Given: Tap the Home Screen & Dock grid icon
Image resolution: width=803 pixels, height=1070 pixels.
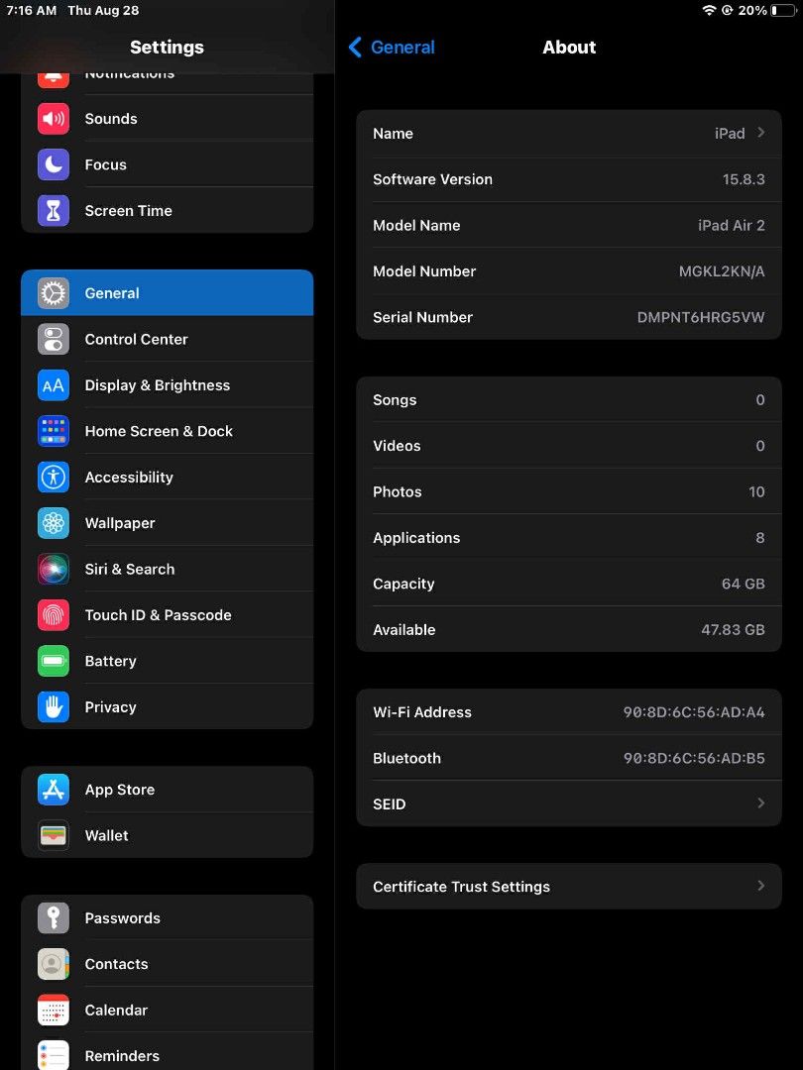Looking at the screenshot, I should (x=54, y=431).
